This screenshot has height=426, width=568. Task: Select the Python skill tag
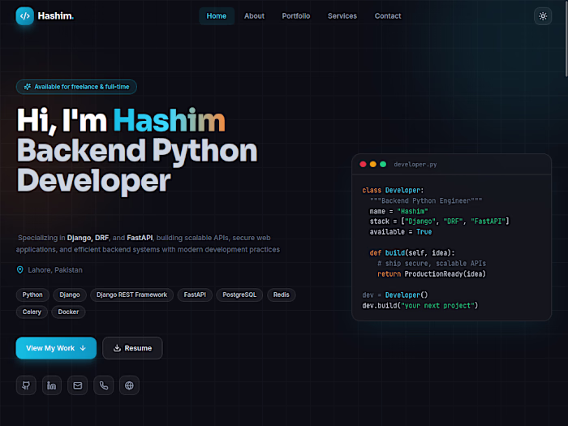tap(32, 295)
